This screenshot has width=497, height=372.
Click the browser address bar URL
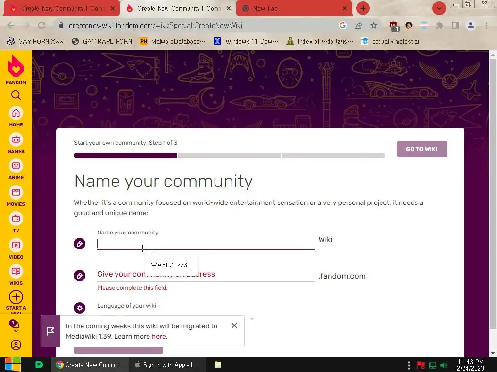[x=155, y=25]
